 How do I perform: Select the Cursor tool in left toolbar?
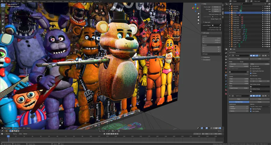click(x=3, y=9)
